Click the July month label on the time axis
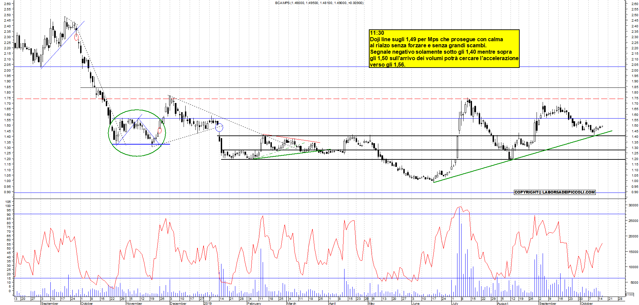The width and height of the screenshot is (639, 305). click(x=455, y=303)
